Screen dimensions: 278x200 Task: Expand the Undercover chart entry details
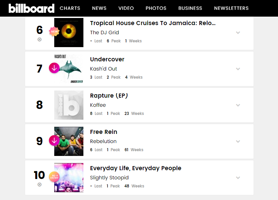pos(238,69)
